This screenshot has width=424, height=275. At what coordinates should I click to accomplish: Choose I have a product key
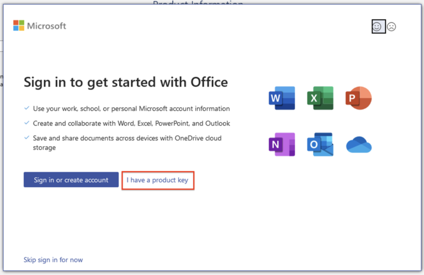pos(157,180)
